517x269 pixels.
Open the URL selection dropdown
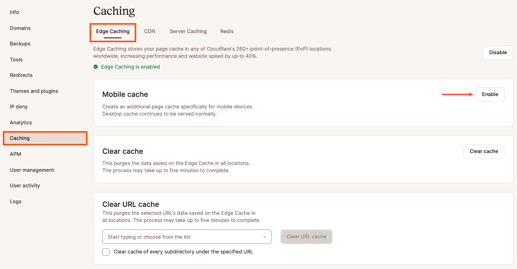pyautogui.click(x=187, y=237)
